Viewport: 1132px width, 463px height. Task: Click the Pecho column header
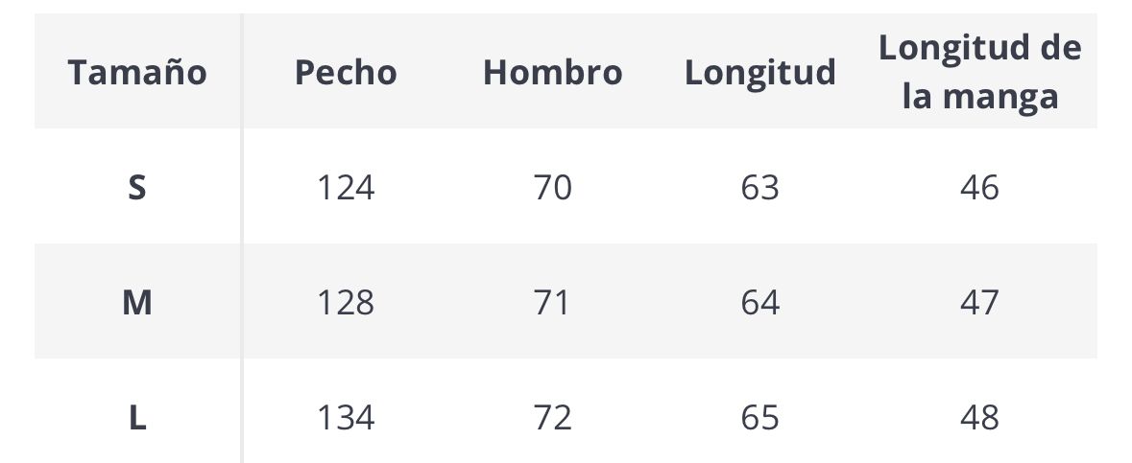(346, 73)
